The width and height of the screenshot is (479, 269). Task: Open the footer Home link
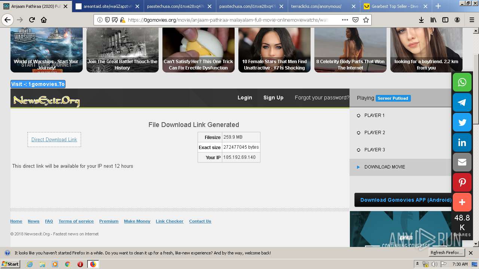[x=16, y=221]
